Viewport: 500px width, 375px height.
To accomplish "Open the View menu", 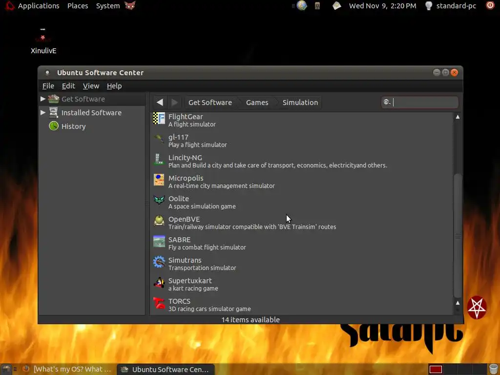I will (x=91, y=86).
